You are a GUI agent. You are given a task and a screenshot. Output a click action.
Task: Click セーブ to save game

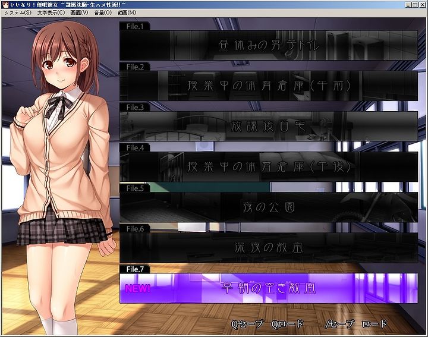pos(340,324)
